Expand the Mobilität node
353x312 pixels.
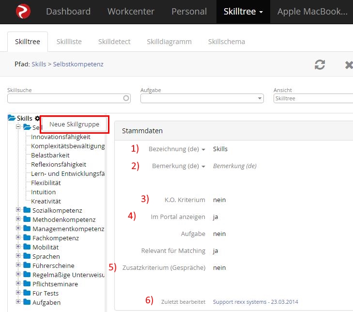pyautogui.click(x=18, y=247)
